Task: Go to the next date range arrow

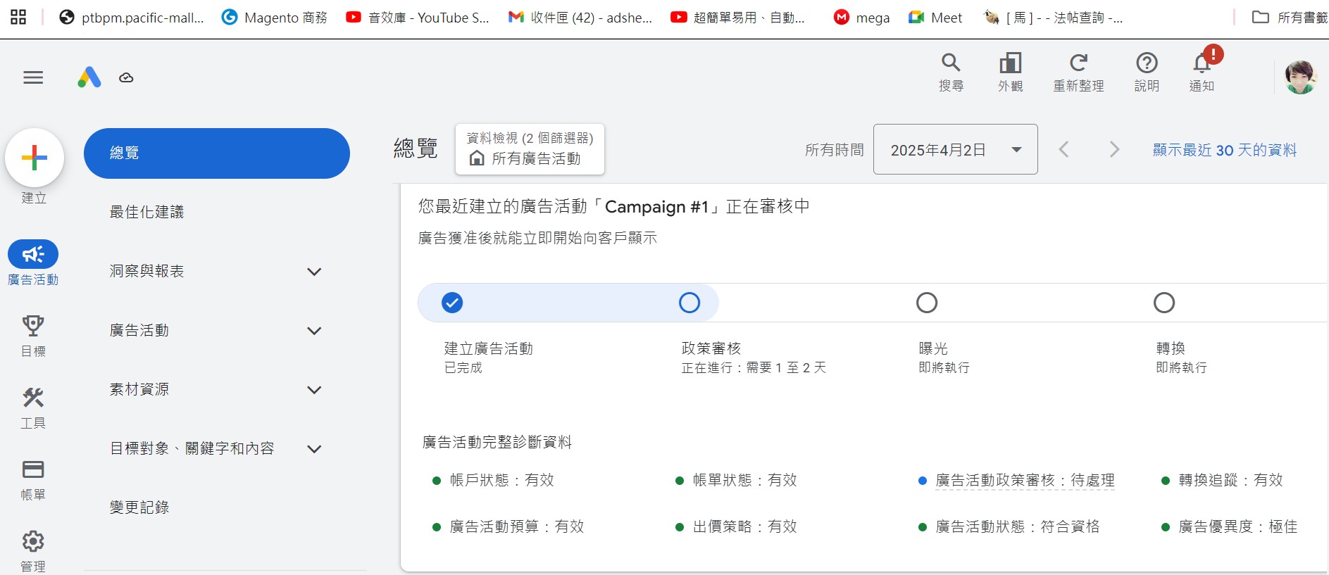Action: point(1113,149)
